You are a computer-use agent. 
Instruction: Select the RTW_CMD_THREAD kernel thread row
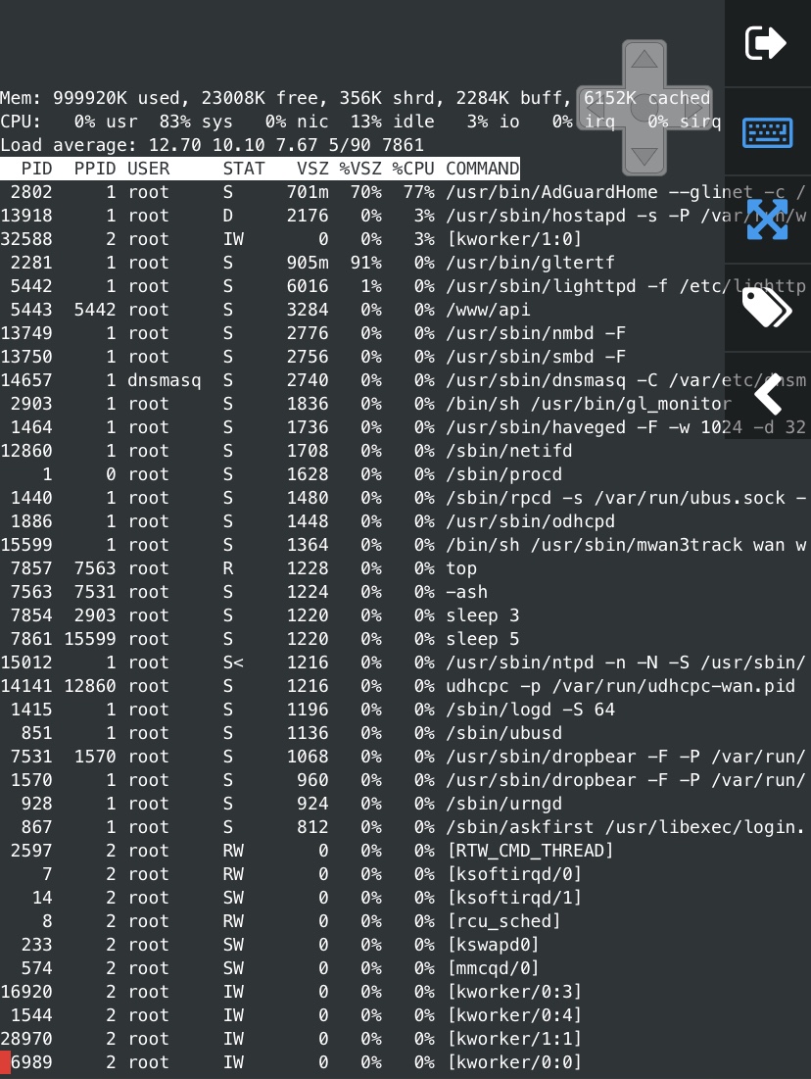tap(294, 851)
